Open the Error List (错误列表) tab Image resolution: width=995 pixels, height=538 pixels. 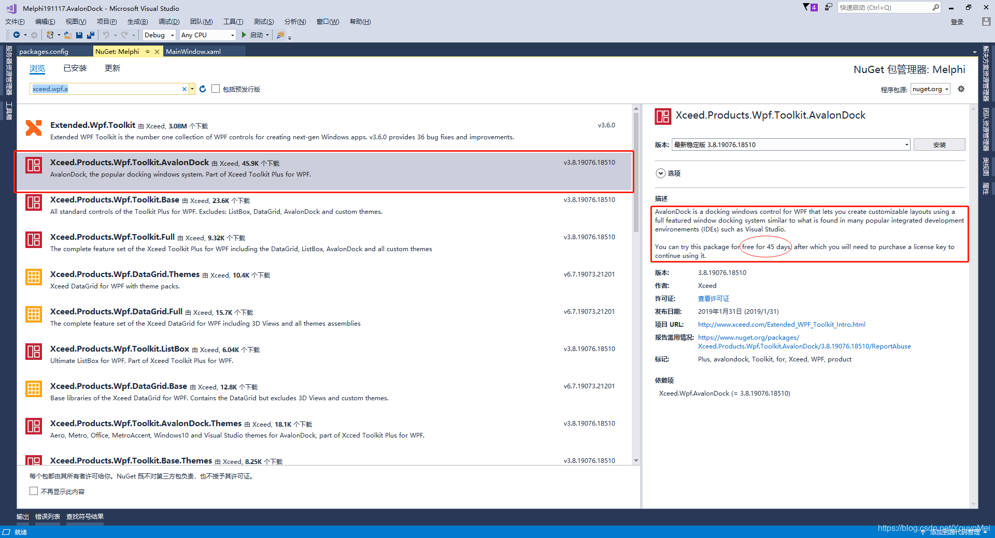48,516
